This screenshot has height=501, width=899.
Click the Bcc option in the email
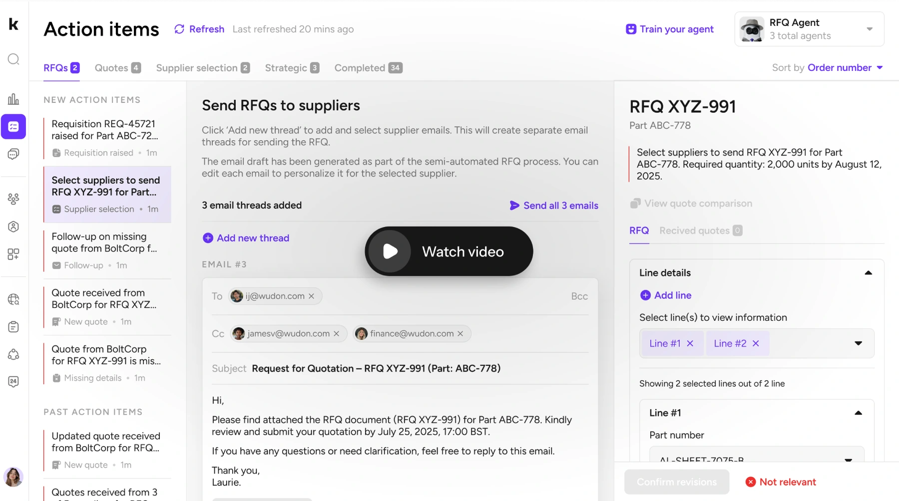click(579, 296)
